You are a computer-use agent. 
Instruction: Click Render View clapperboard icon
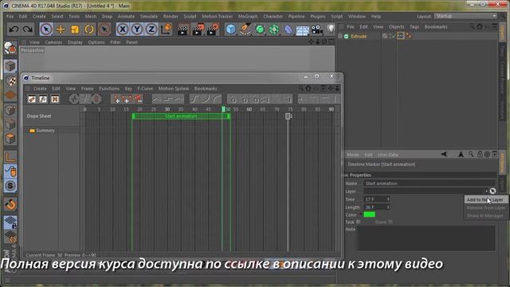point(183,29)
